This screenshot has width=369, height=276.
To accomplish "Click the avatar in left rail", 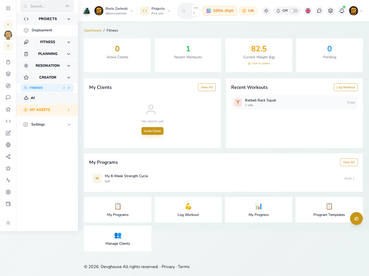I will point(8,35).
